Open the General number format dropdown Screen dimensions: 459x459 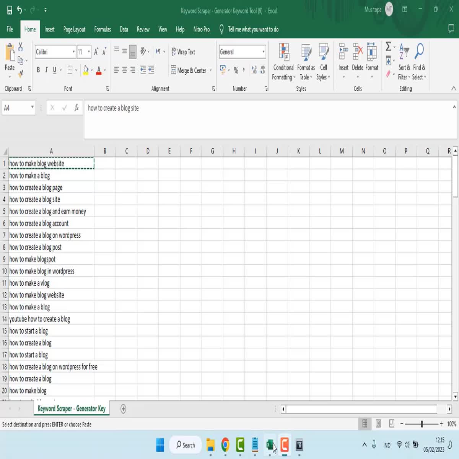(x=264, y=52)
